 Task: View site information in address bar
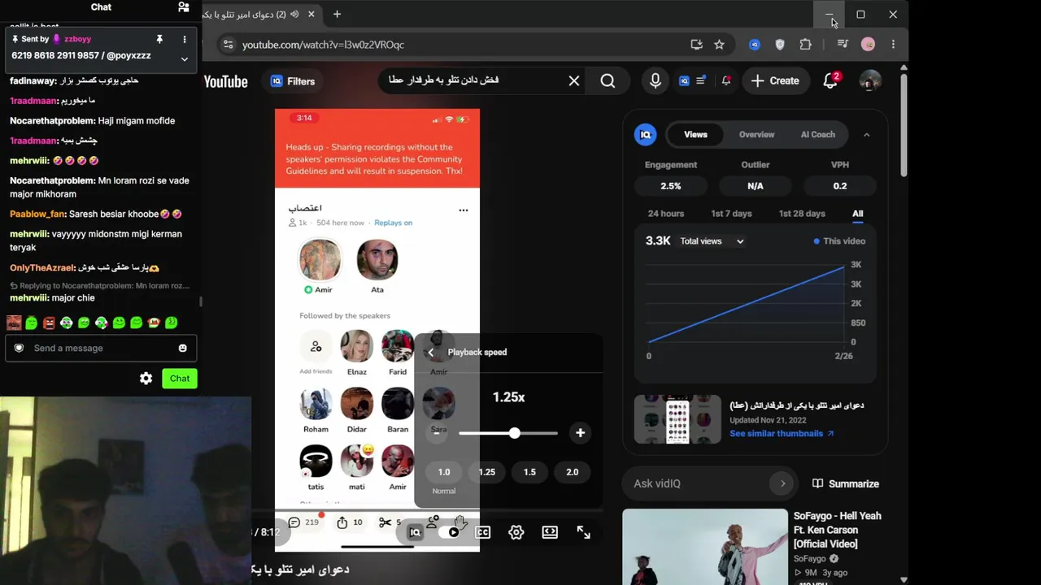[228, 45]
